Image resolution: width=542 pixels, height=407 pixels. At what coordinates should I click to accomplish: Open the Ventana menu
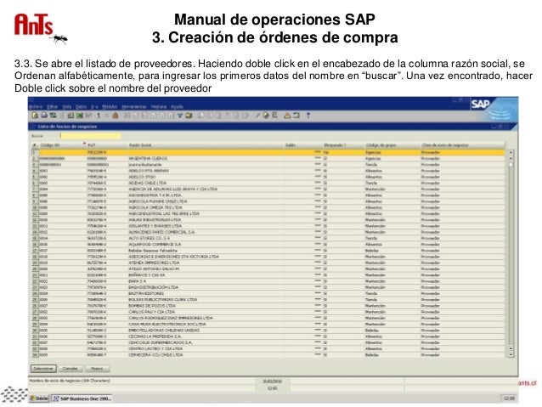click(159, 107)
